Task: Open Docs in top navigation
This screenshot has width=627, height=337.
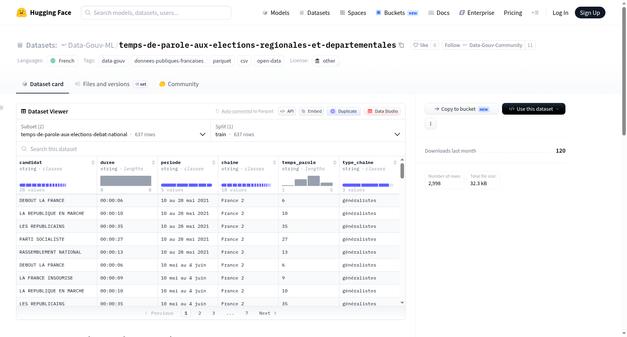Action: (x=439, y=13)
